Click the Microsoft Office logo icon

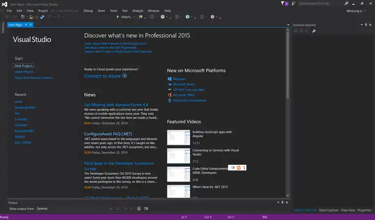point(170,95)
